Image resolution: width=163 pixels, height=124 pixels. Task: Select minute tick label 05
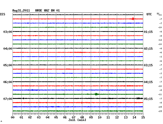pos(56,117)
